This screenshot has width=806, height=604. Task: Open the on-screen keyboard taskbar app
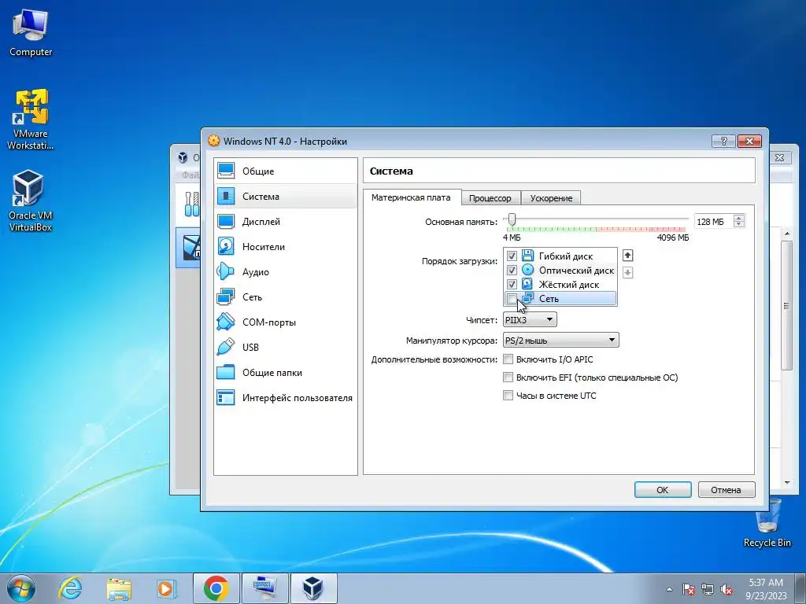[264, 588]
